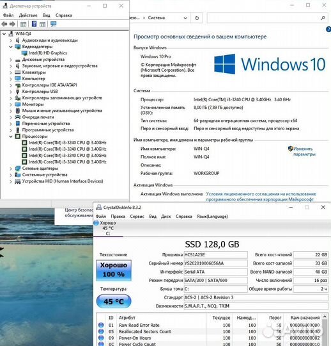
Task: Collapse the Видеоадаптеры category
Action: click(11, 47)
